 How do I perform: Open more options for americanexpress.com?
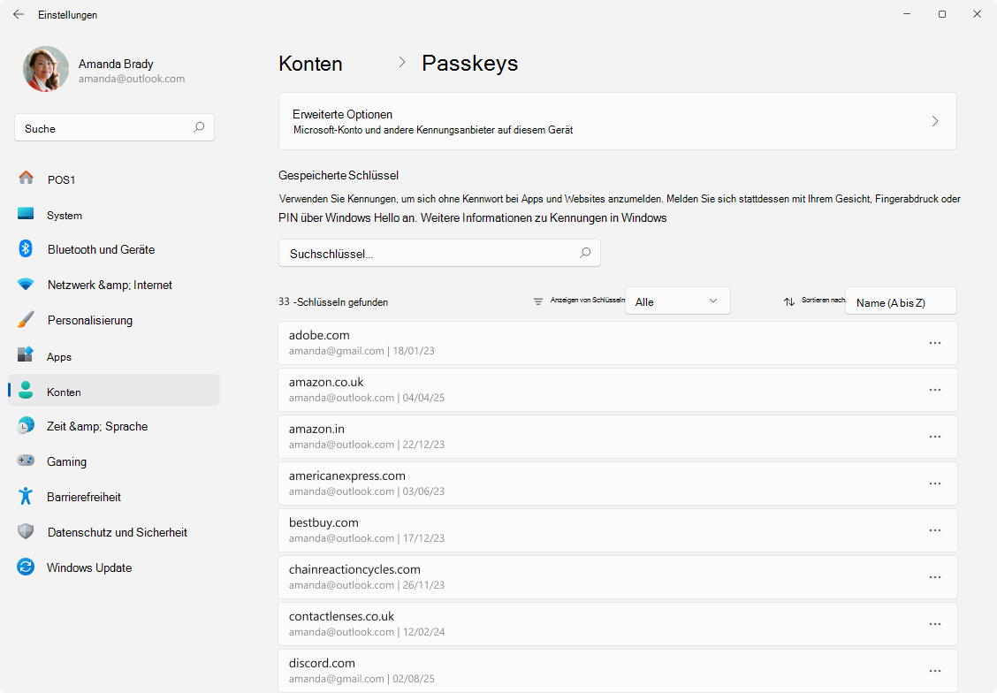pos(935,484)
